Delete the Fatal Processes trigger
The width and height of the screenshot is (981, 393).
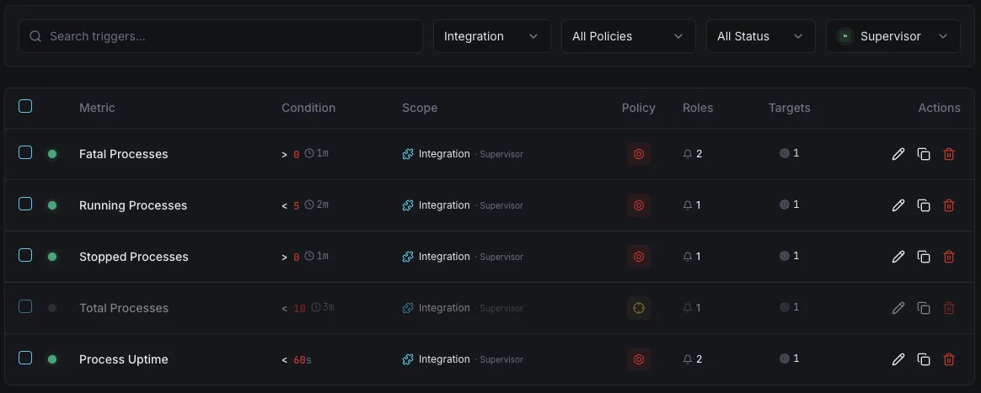pos(949,154)
